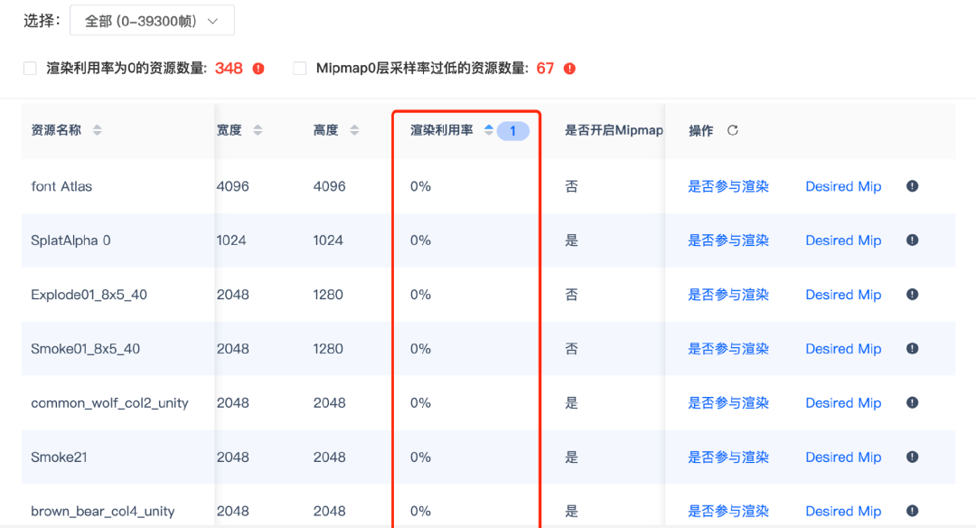Enable the 渲染利用率为0的资源数量 checkbox
This screenshot has height=528, width=976.
tap(30, 69)
